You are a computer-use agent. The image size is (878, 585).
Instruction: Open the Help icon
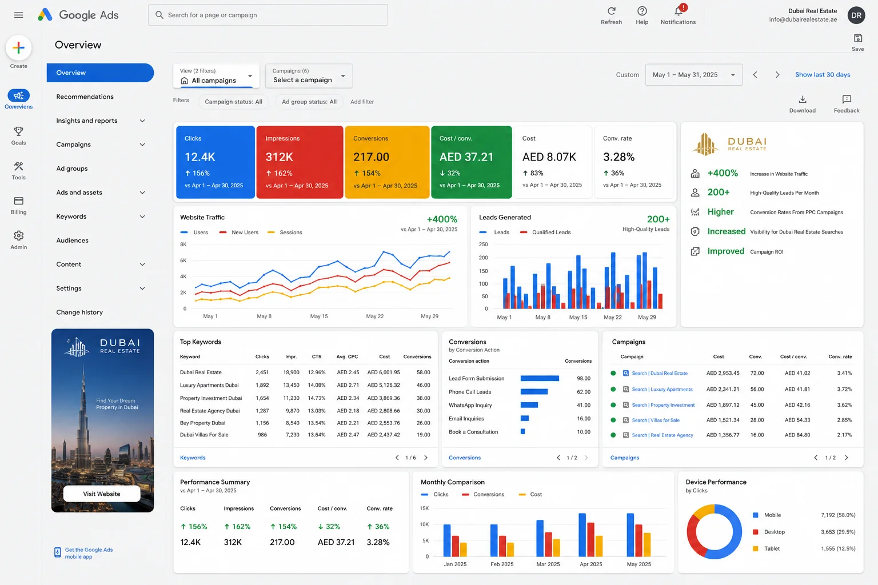point(642,11)
